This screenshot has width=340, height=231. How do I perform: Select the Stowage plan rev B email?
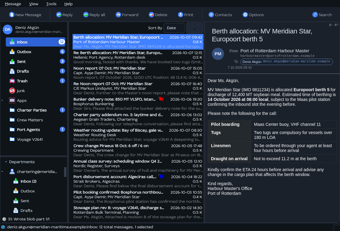click(138, 212)
